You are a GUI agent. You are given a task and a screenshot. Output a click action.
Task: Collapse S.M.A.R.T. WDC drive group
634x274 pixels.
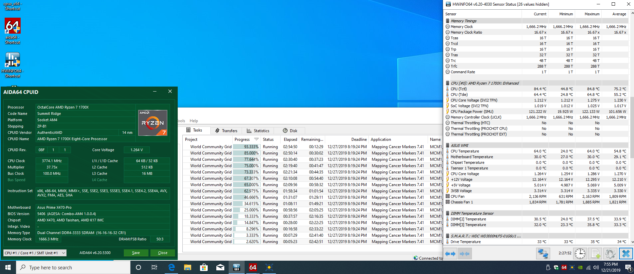point(448,236)
